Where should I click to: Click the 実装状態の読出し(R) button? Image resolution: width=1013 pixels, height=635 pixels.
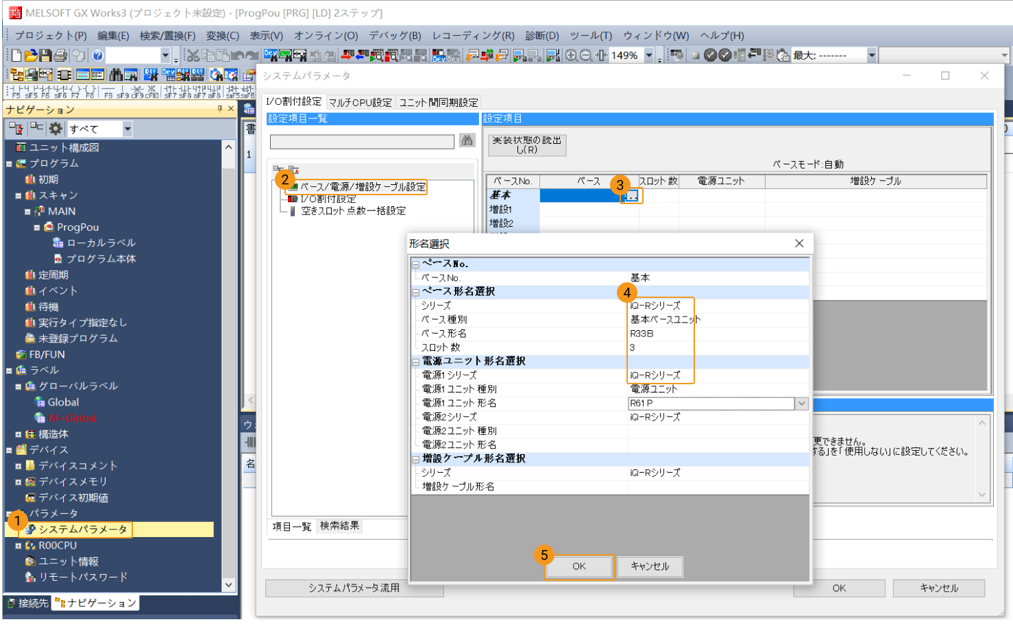[x=526, y=145]
